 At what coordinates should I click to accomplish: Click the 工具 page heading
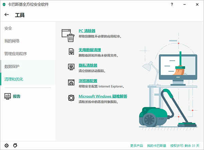[x=20, y=15]
